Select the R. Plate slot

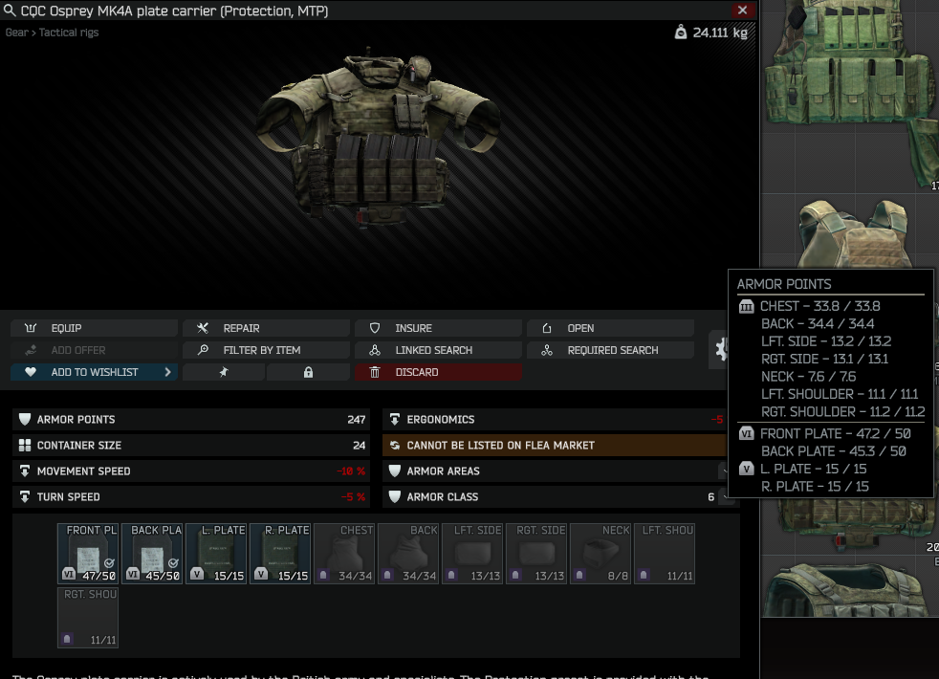[x=280, y=554]
